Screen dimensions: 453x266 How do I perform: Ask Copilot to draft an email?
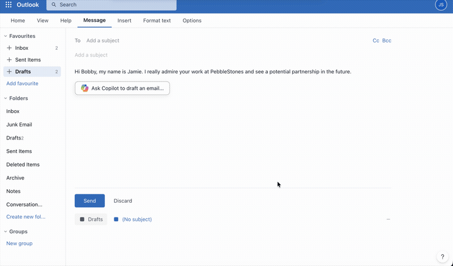click(x=122, y=88)
